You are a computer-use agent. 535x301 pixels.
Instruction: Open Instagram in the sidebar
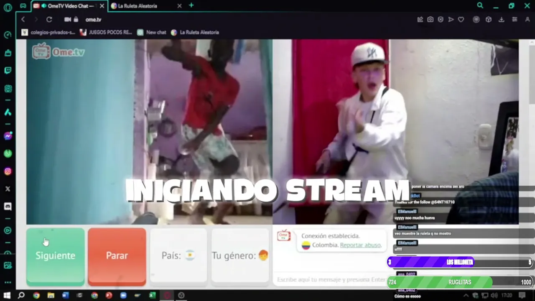click(x=8, y=171)
